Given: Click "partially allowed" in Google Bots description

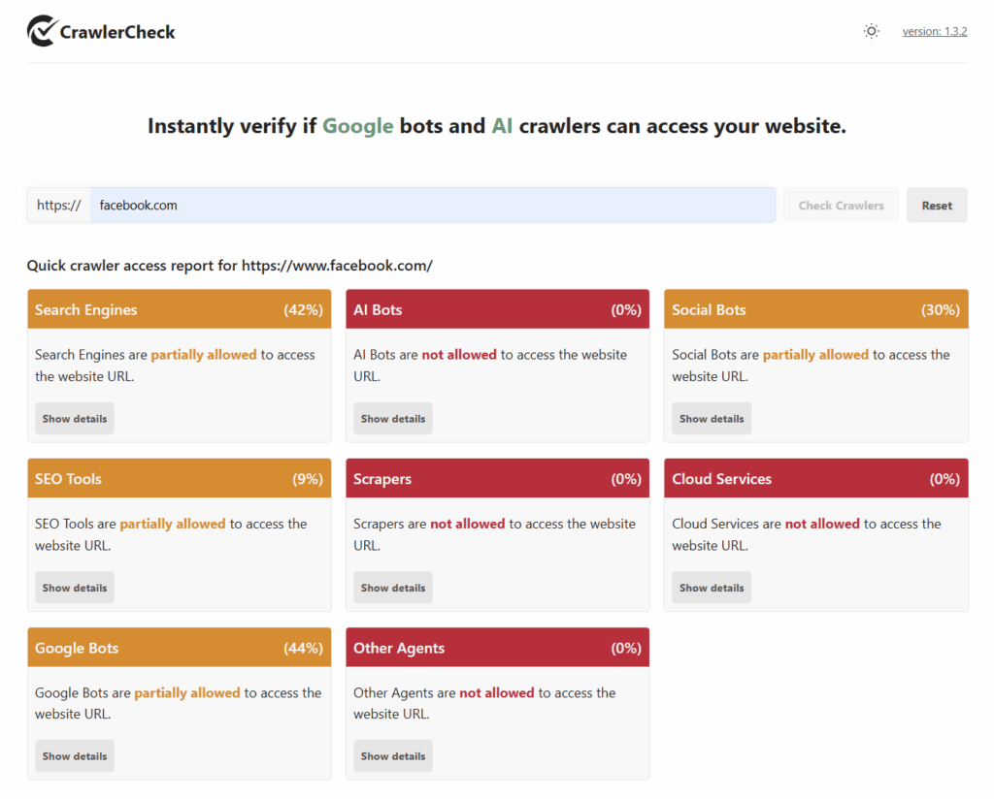Looking at the screenshot, I should pos(187,692).
